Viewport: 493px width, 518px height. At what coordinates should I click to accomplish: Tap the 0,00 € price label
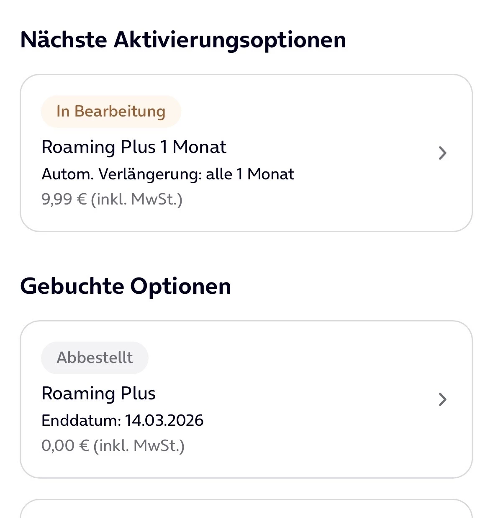[65, 445]
